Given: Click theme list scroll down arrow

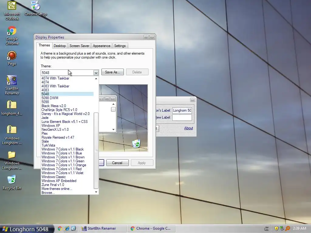Looking at the screenshot, I should tap(96, 192).
